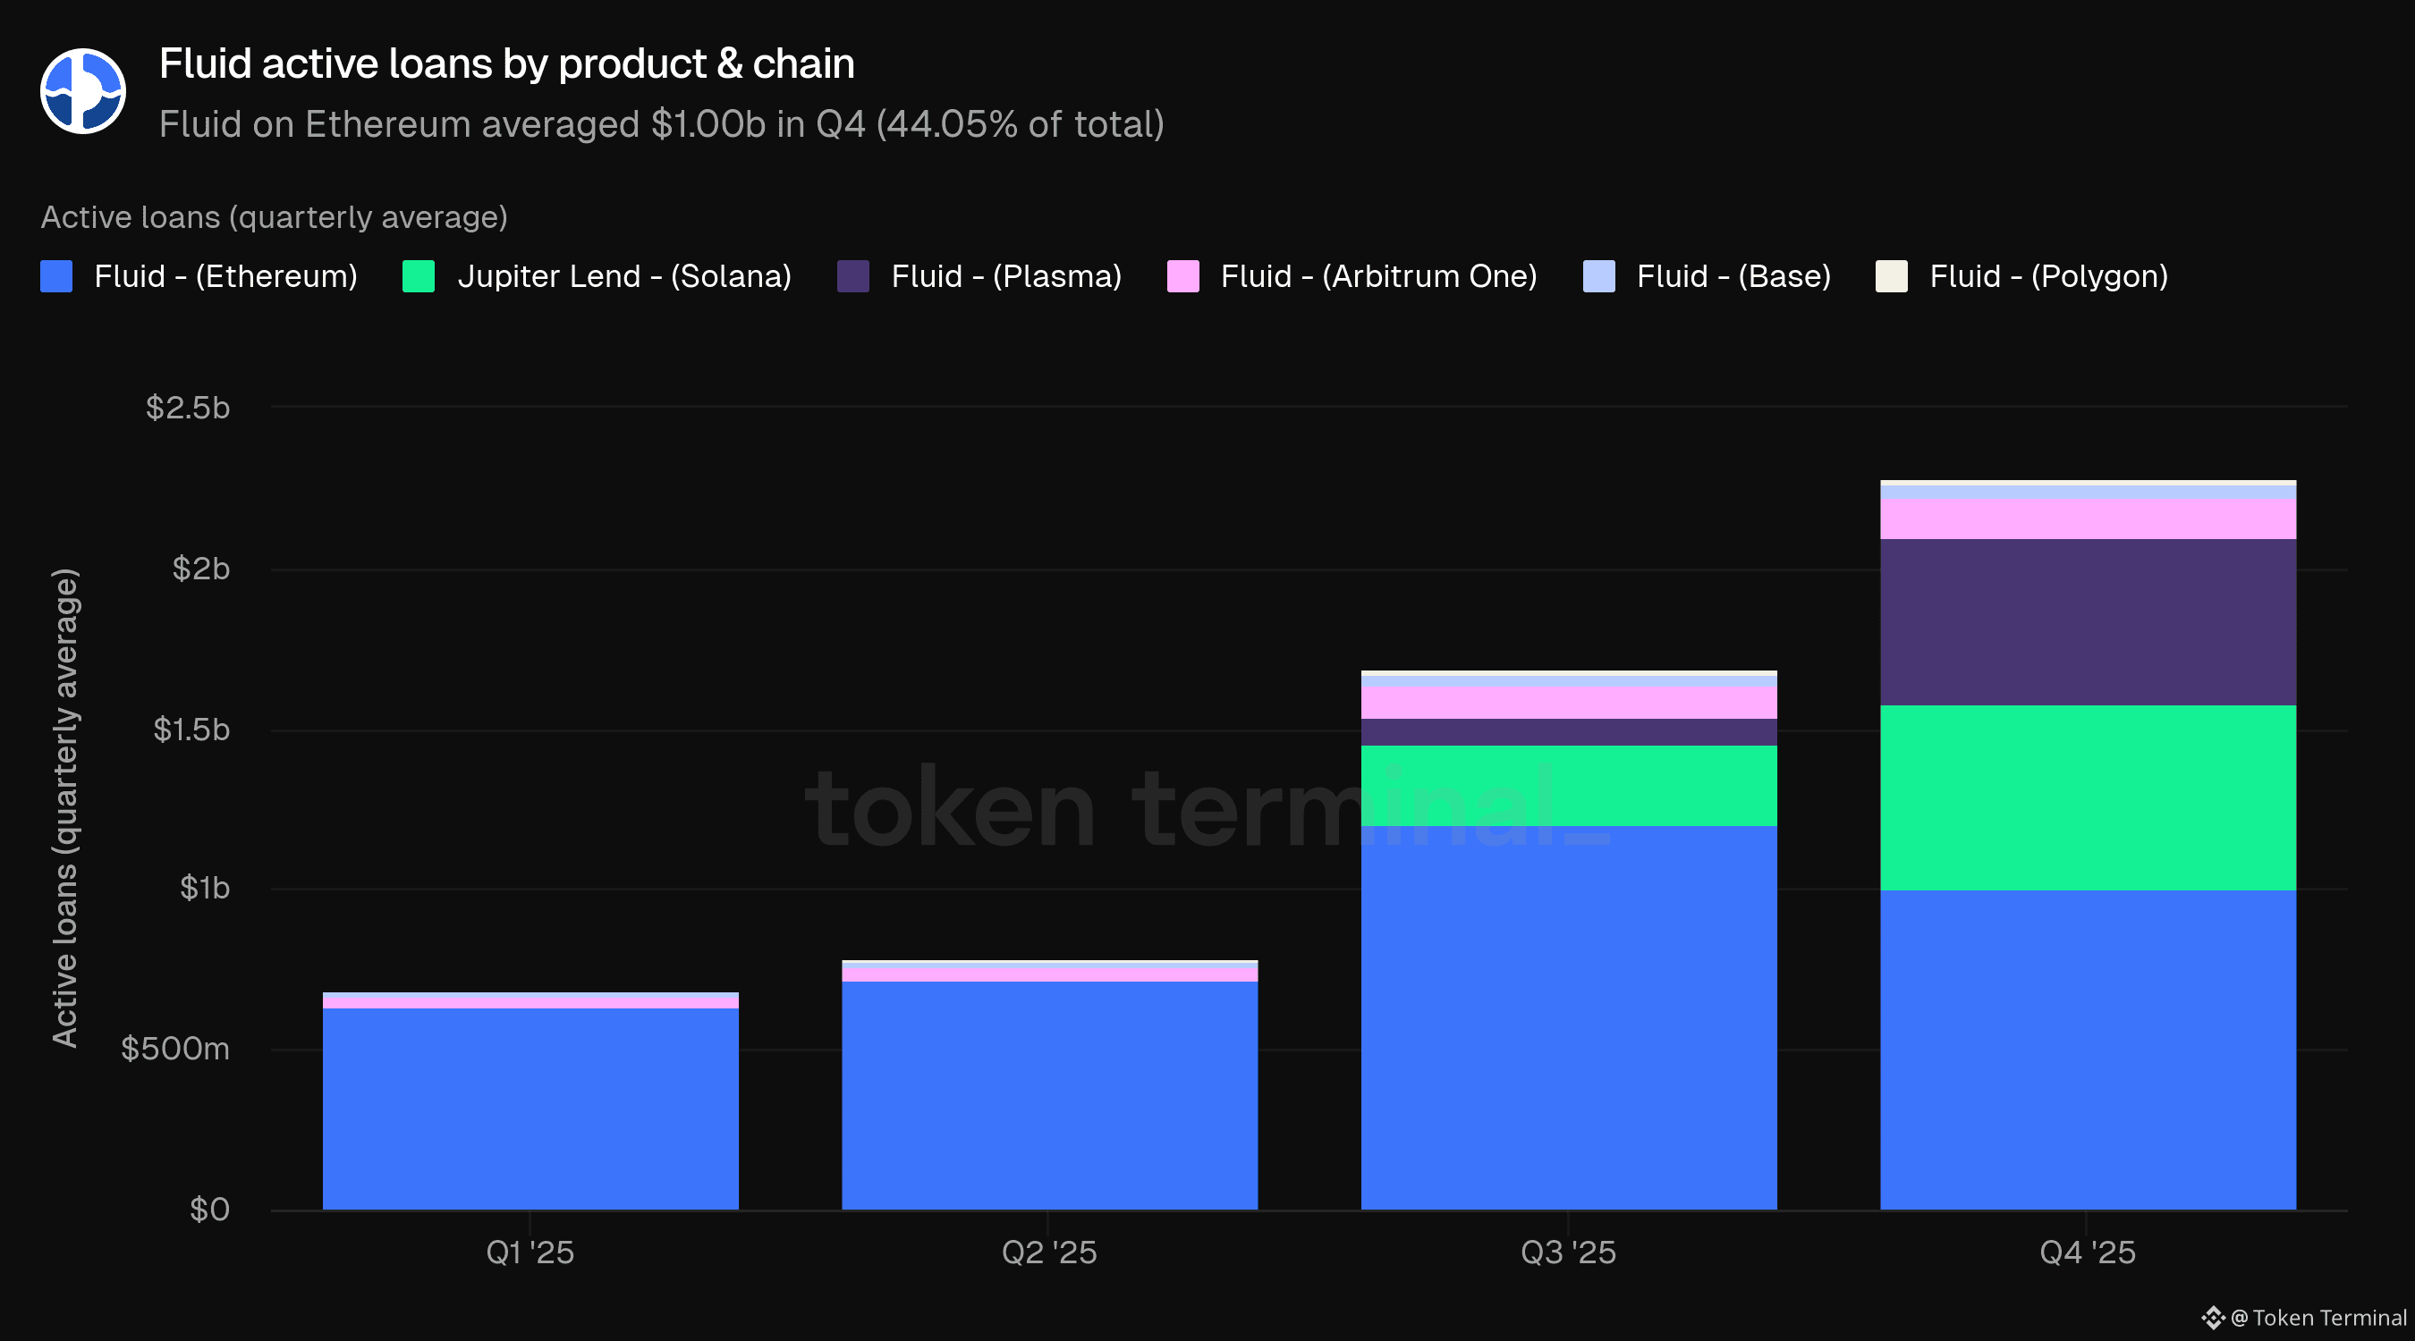Image resolution: width=2415 pixels, height=1341 pixels.
Task: Toggle Fluid Base legend swatch
Action: point(1598,276)
